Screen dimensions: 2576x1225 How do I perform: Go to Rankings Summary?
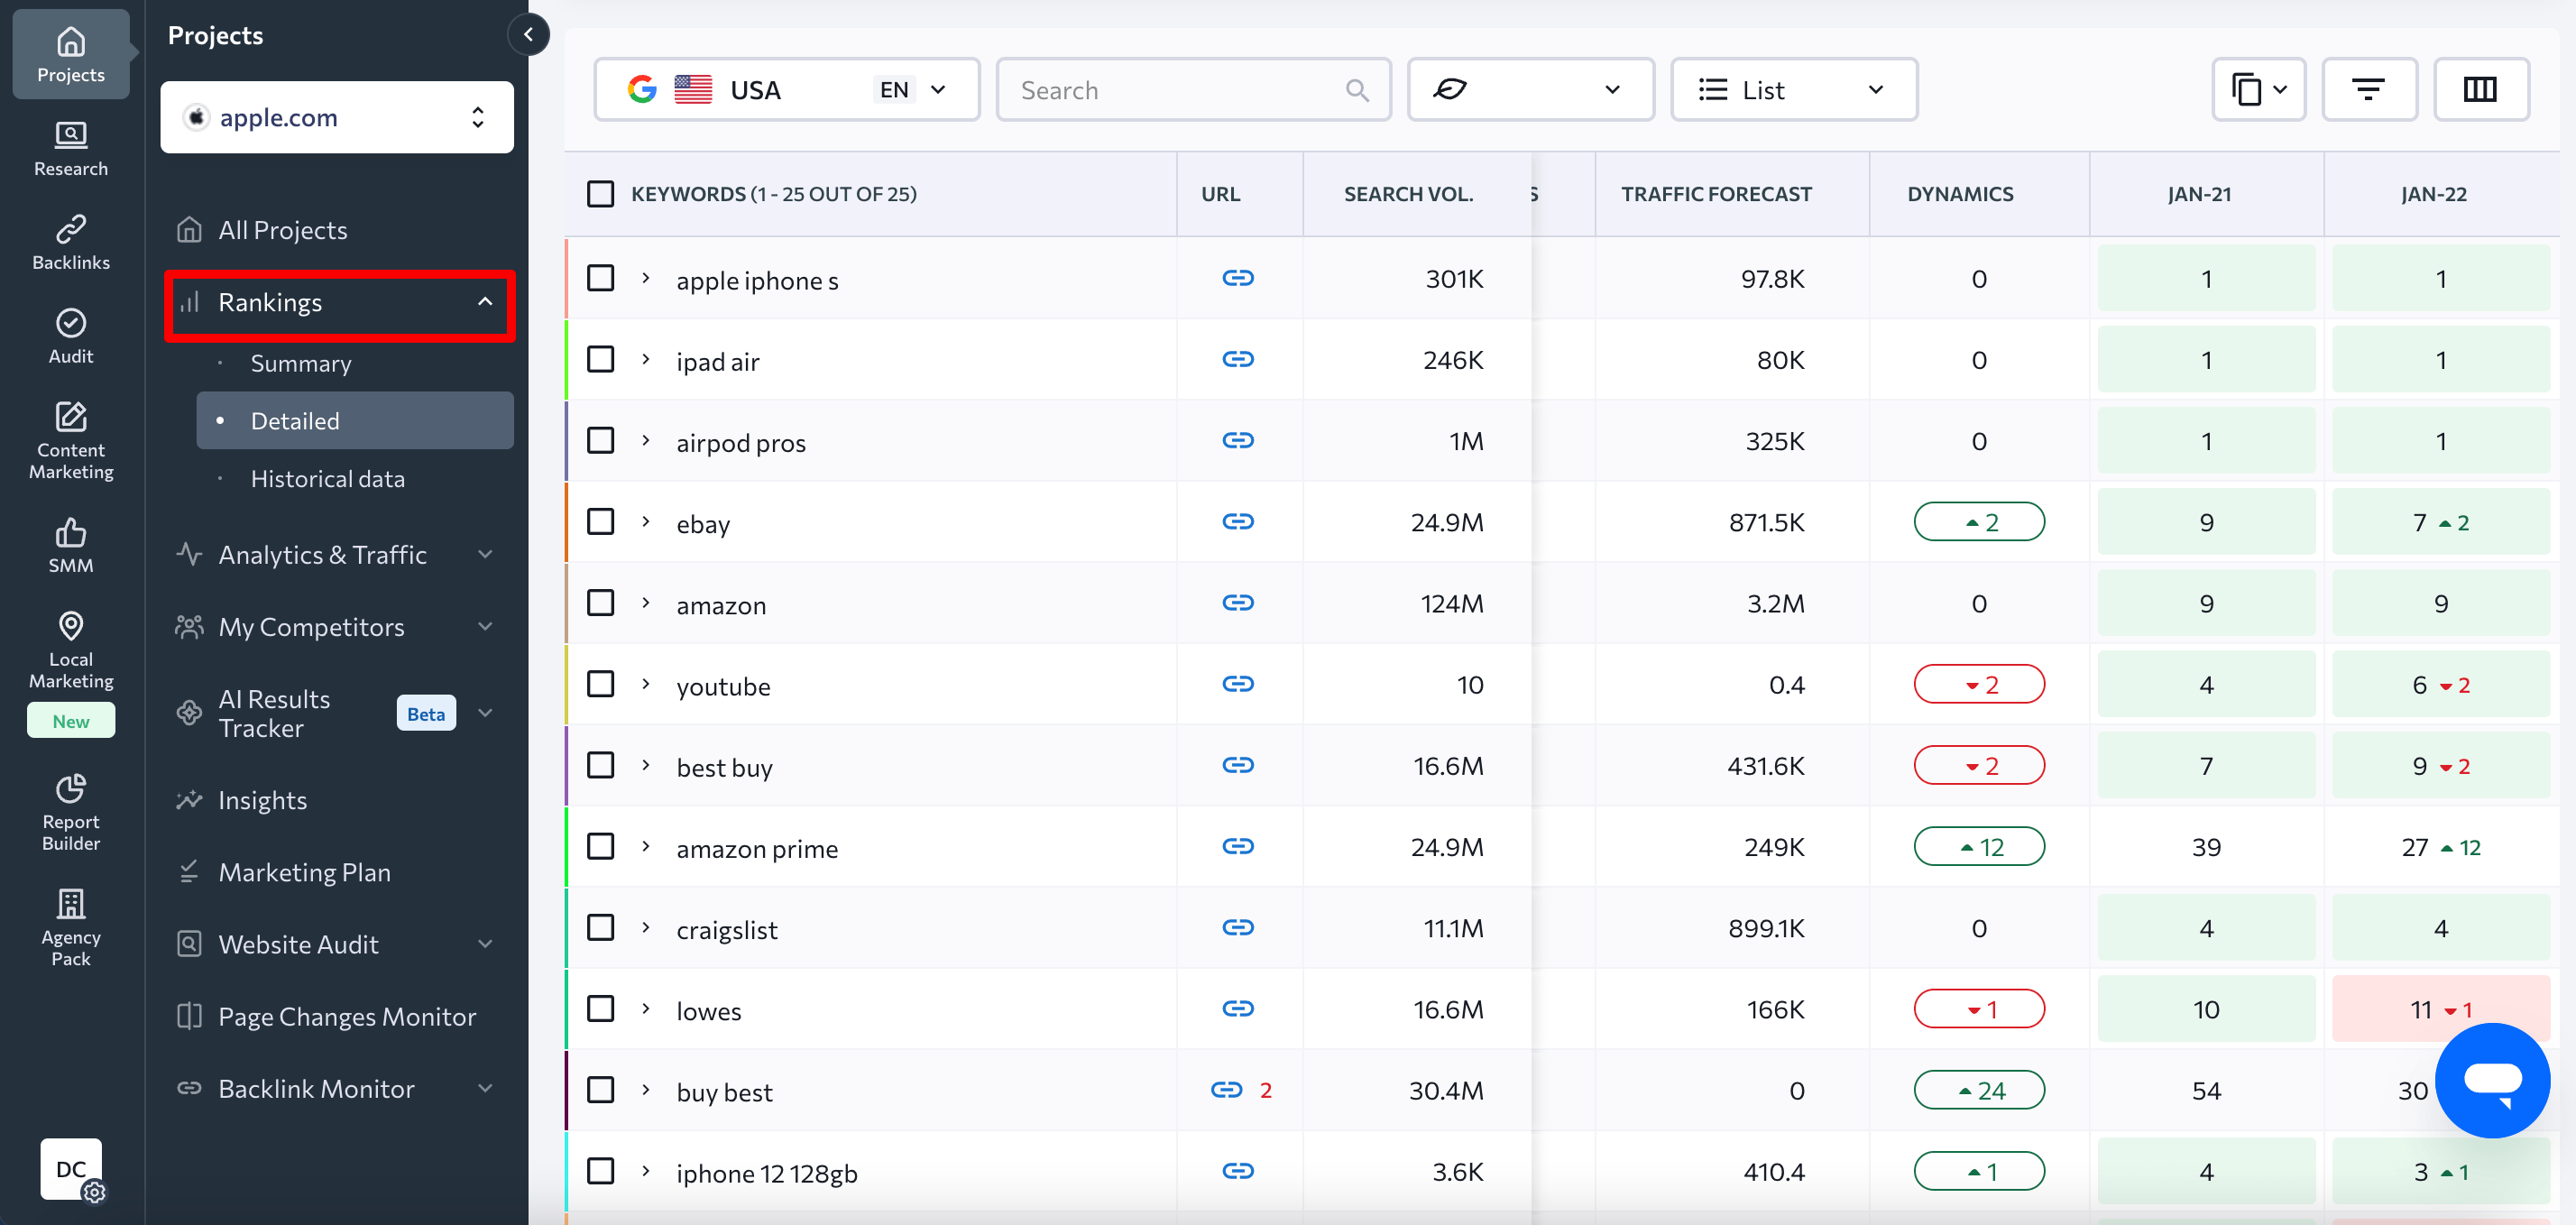point(301,363)
